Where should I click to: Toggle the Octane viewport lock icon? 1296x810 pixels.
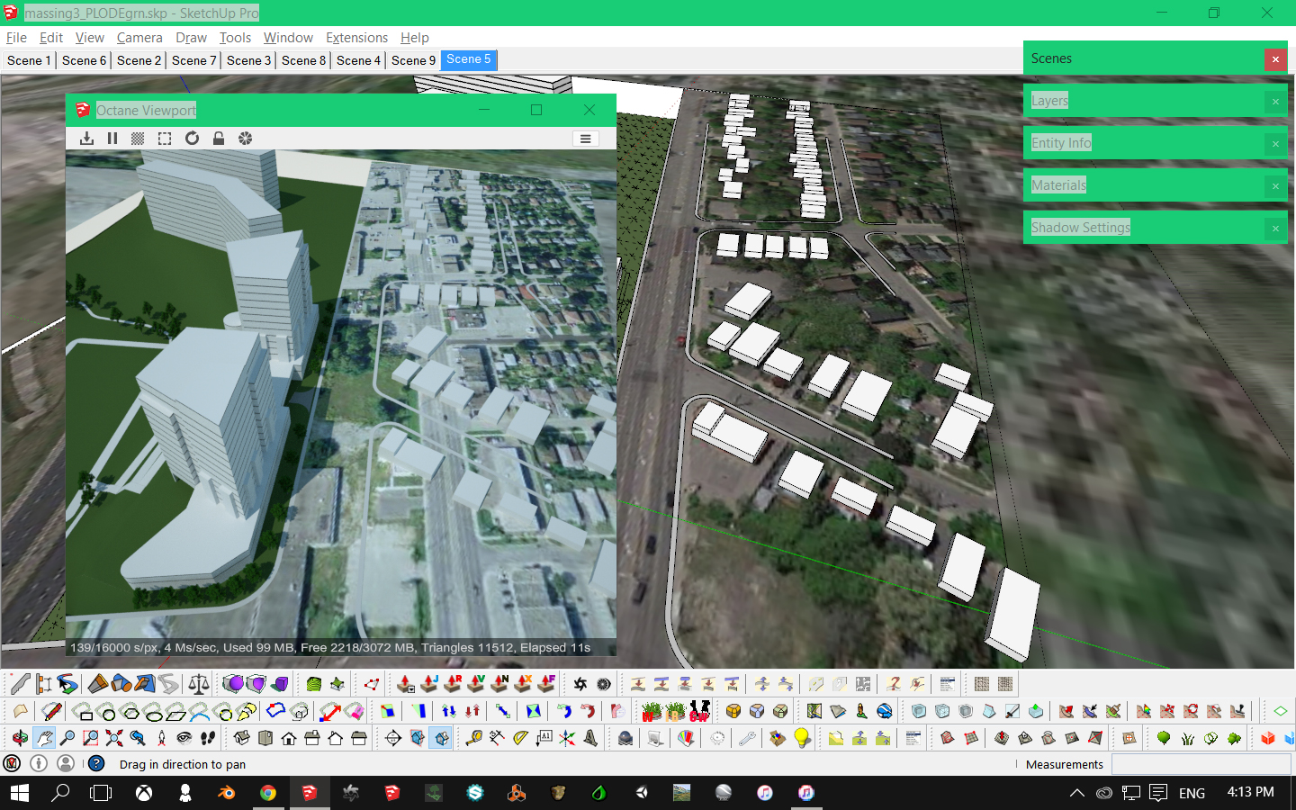pyautogui.click(x=218, y=139)
